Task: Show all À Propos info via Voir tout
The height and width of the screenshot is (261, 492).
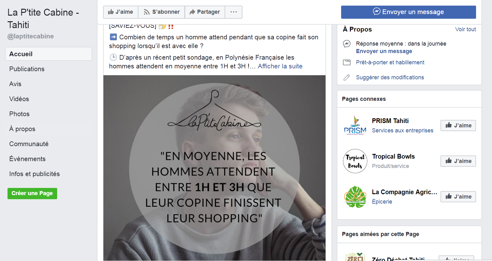Action: [465, 29]
